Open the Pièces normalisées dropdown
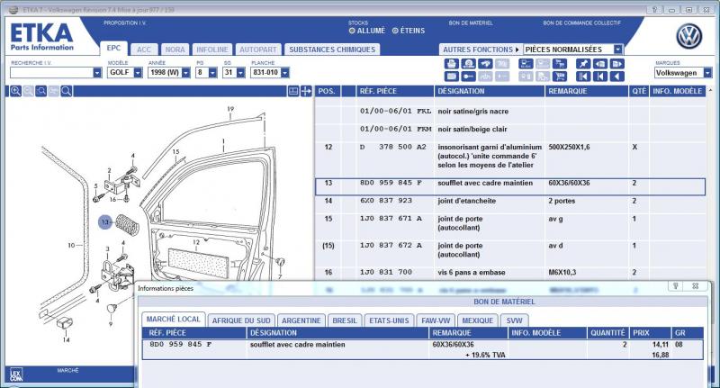Screen dimensions: 720x388 click(x=618, y=50)
